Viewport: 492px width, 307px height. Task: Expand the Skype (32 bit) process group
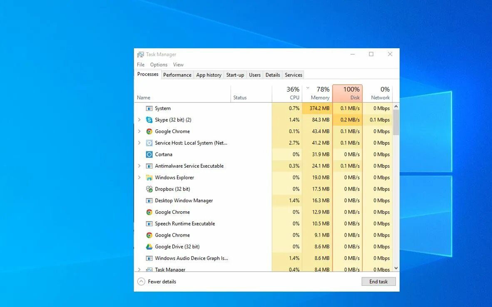tap(139, 120)
